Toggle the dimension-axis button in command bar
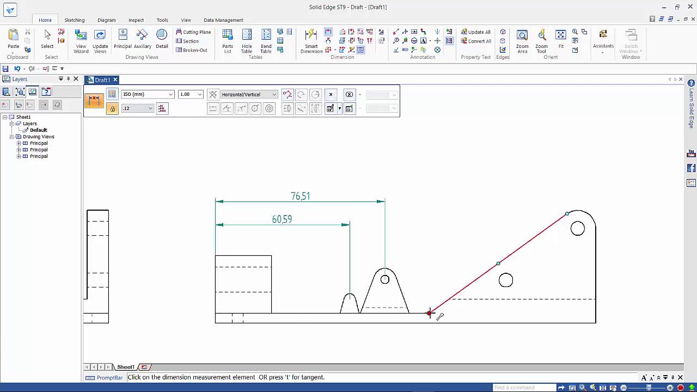The height and width of the screenshot is (392, 697). coord(213,94)
